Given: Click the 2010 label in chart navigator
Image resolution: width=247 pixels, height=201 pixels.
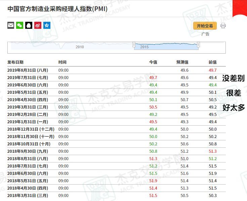Looking at the screenshot, I should 80,47.
